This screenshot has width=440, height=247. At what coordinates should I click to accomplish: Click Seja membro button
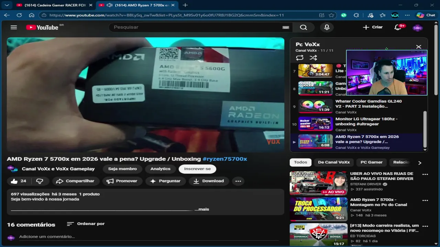click(122, 169)
